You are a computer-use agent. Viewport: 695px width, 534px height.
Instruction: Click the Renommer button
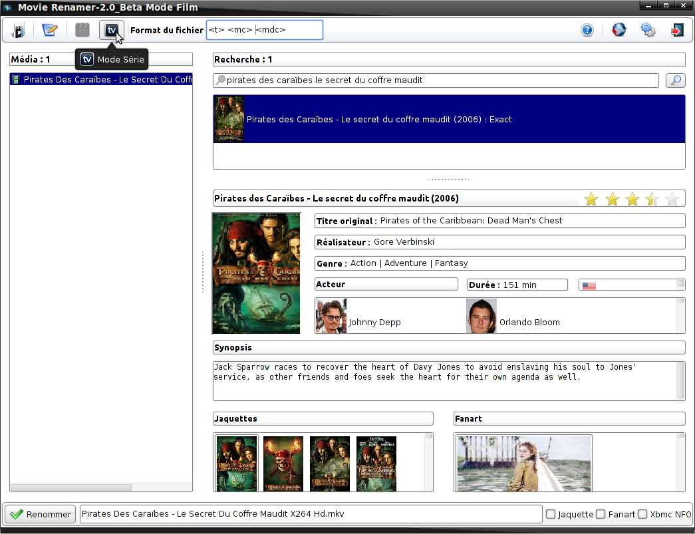(41, 514)
